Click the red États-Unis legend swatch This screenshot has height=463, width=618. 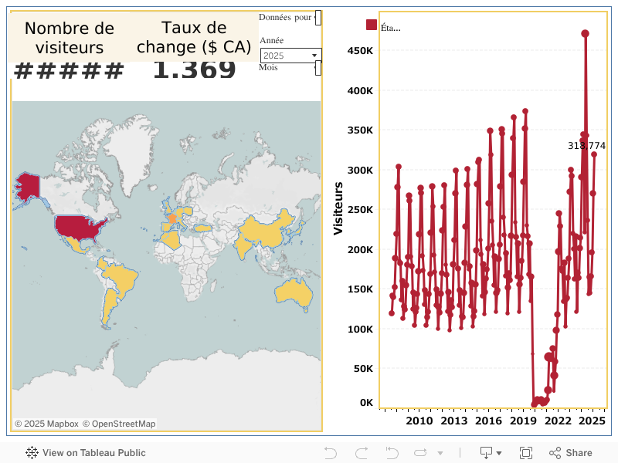[x=372, y=25]
